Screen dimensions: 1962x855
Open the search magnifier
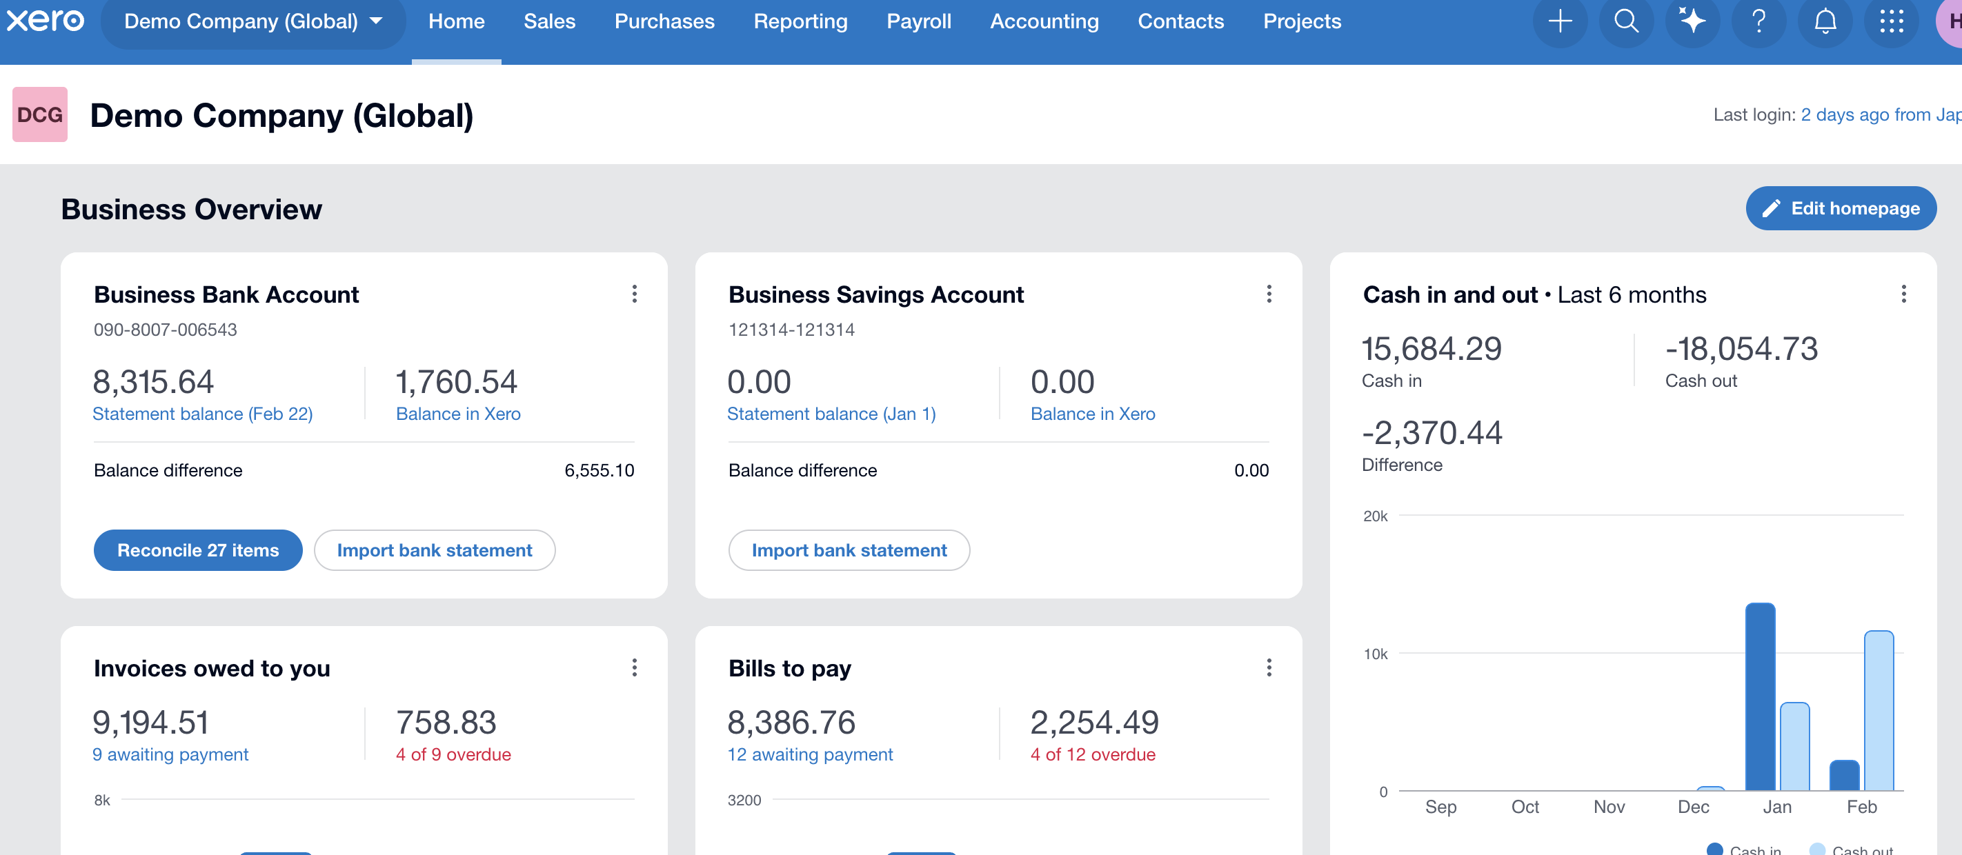[x=1626, y=21]
